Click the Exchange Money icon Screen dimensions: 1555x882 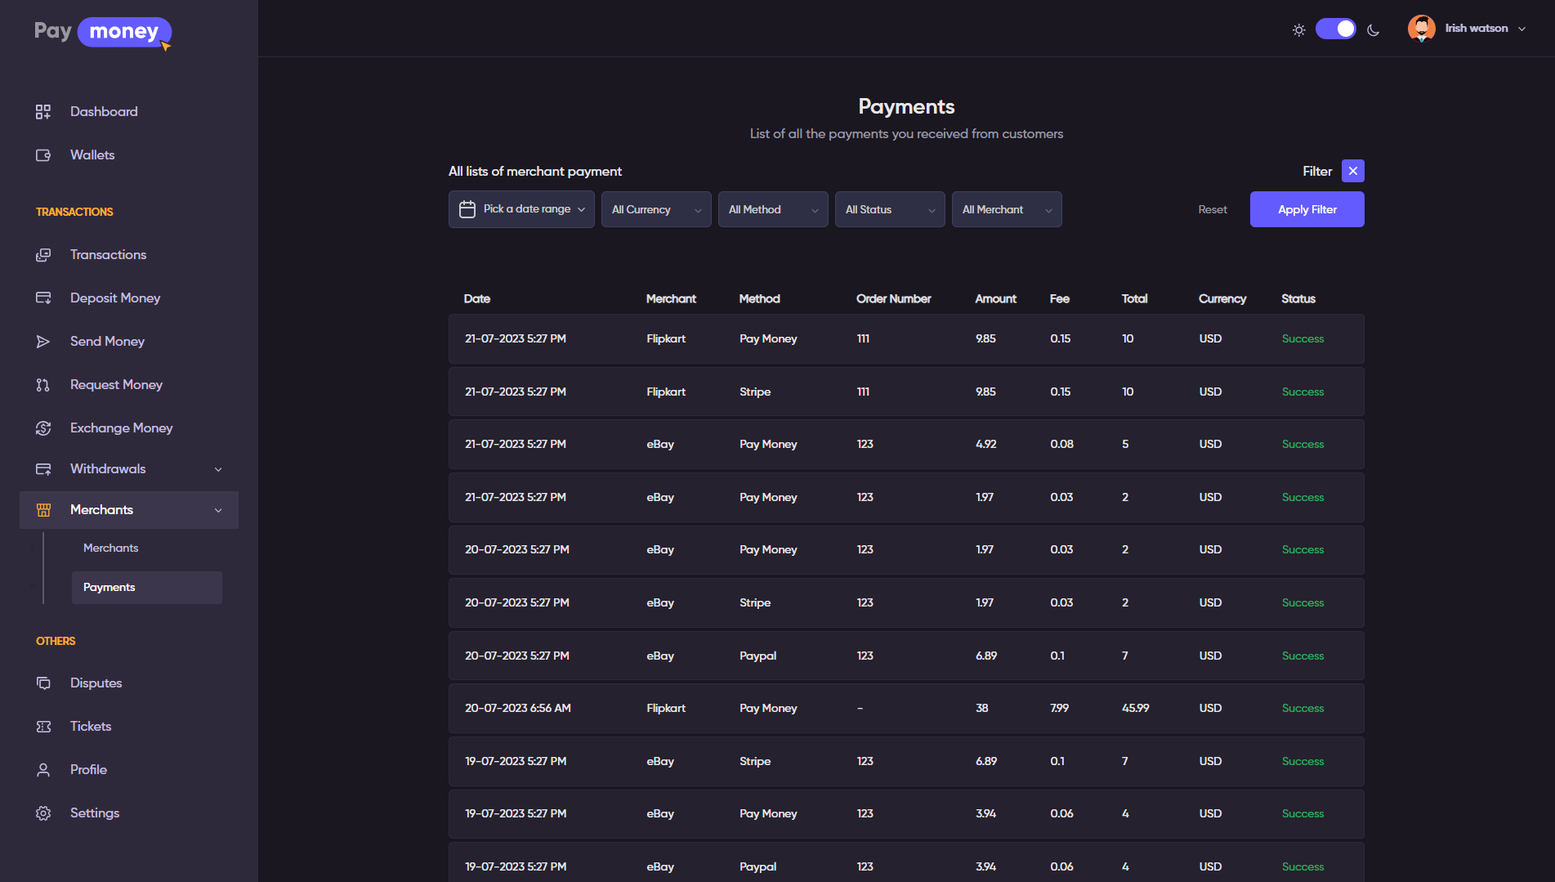[x=43, y=428]
